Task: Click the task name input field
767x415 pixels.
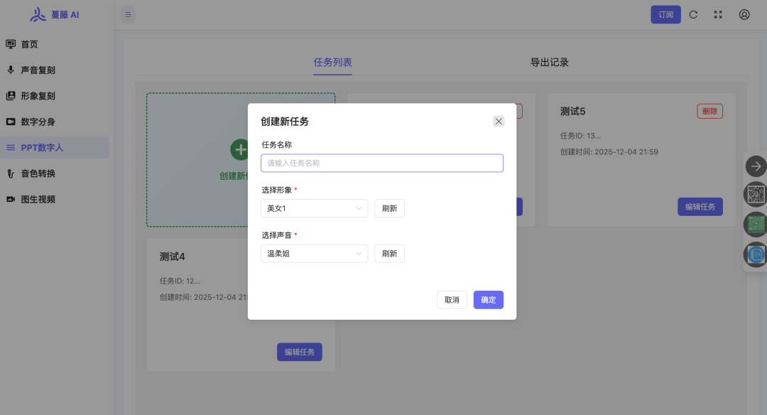Action: coord(381,163)
